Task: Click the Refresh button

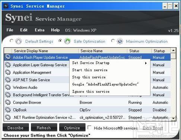Action: point(44,128)
